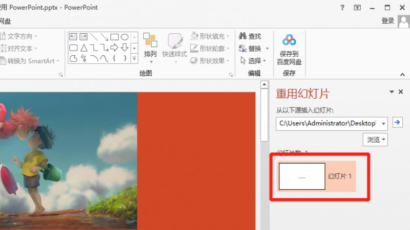Image resolution: width=410 pixels, height=230 pixels.
Task: Select the scribble shape tool
Action: [84, 58]
